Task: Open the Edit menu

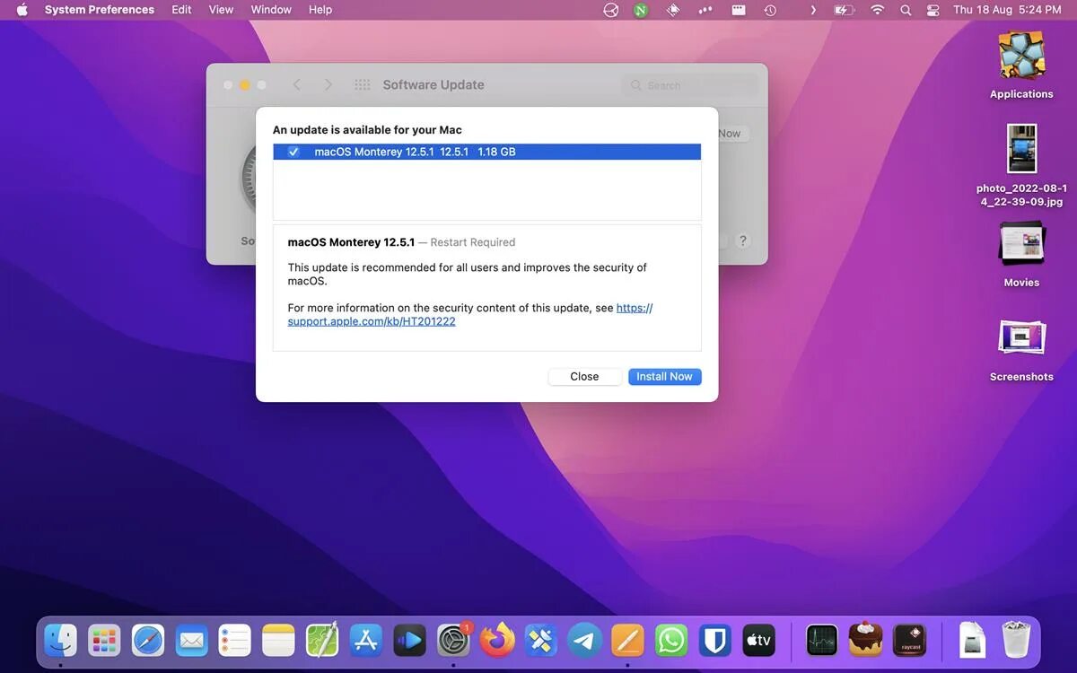Action: pyautogui.click(x=182, y=10)
